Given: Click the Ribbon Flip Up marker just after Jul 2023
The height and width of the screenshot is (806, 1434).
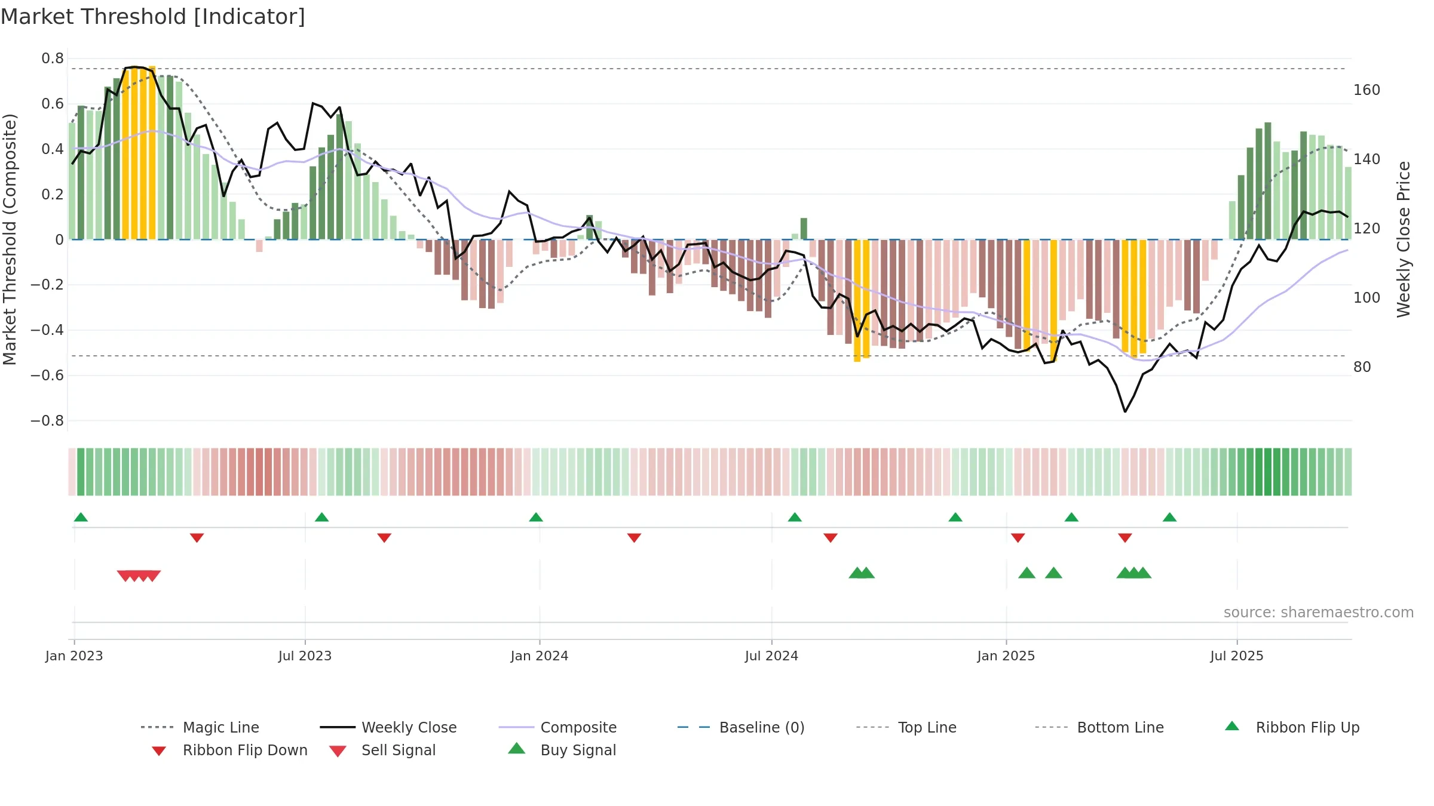Looking at the screenshot, I should click(x=321, y=517).
